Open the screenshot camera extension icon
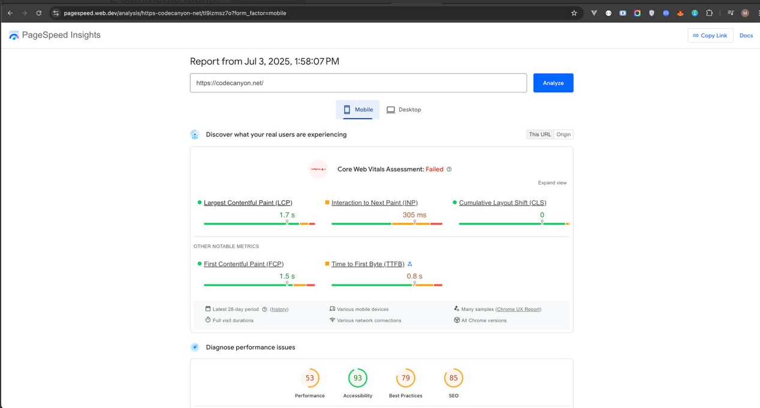Viewport: 760px width, 408px height. pos(623,13)
